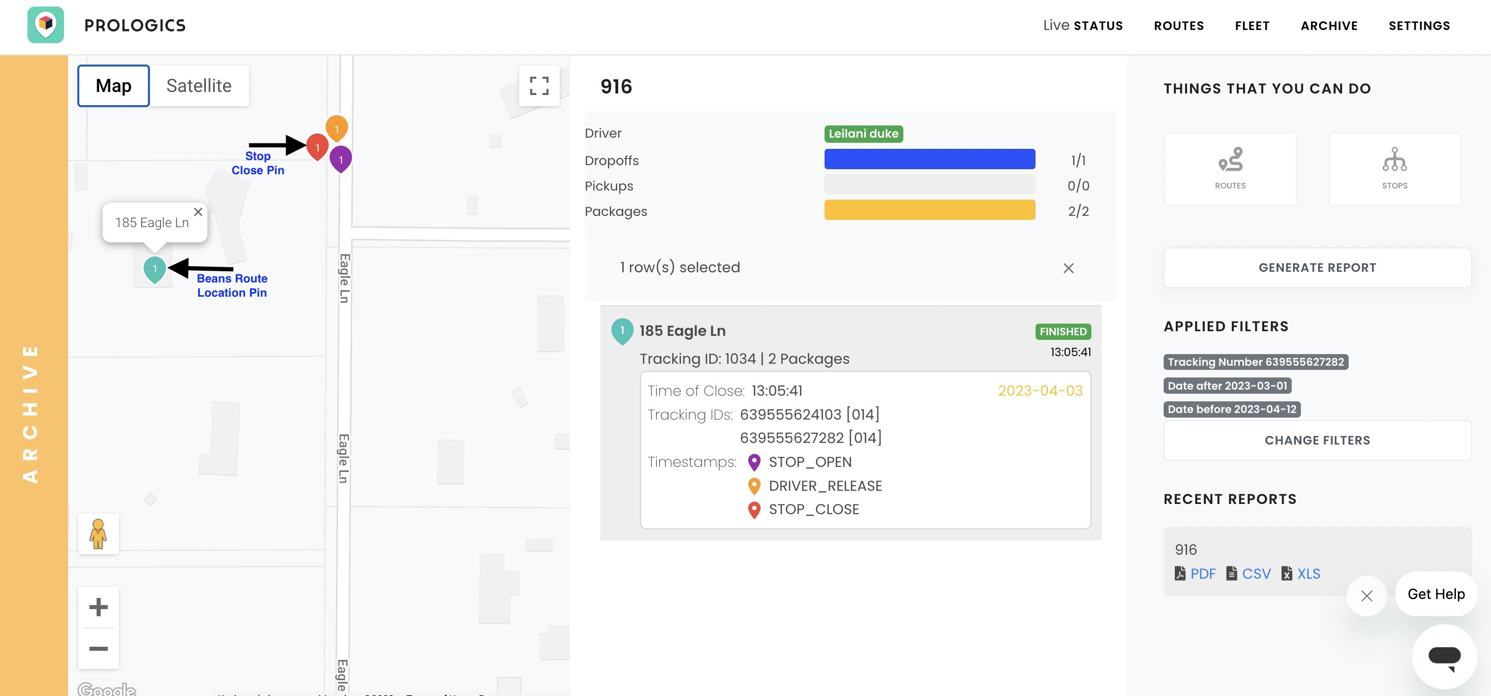Zoom out on the map
The height and width of the screenshot is (696, 1491).
click(x=99, y=649)
